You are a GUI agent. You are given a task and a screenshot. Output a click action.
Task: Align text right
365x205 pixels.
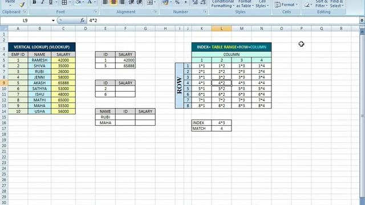121,2
